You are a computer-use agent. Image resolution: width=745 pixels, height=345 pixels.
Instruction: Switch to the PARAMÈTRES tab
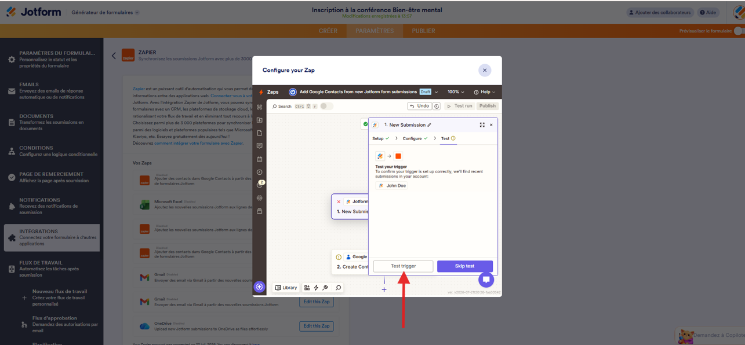[x=375, y=31]
